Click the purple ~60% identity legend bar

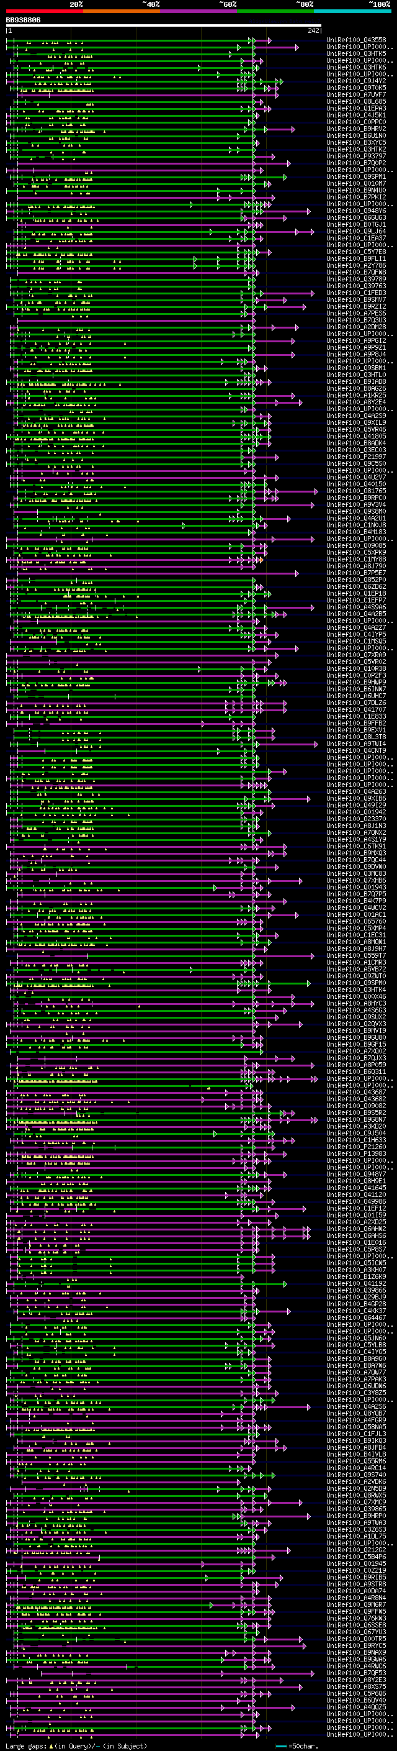[199, 11]
